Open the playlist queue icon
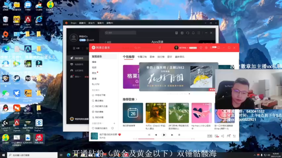This screenshot has width=282, height=158. [x=234, y=136]
